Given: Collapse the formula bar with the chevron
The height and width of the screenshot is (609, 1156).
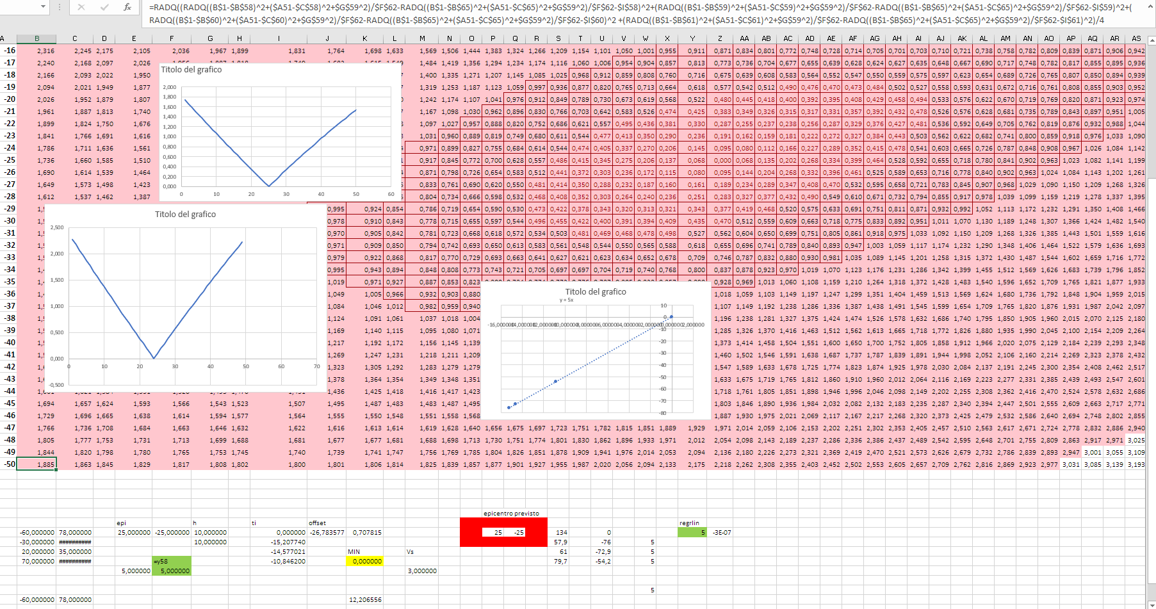Looking at the screenshot, I should tap(1151, 7).
